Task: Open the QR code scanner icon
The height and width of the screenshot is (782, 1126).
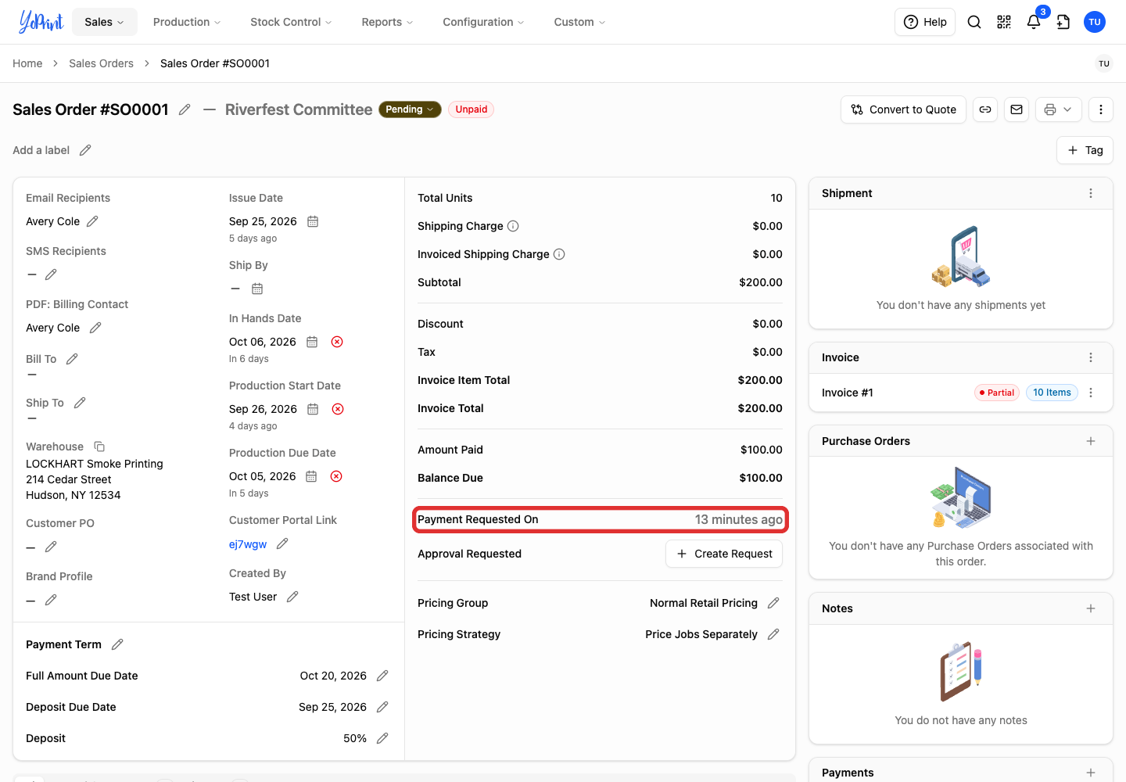Action: point(1004,22)
